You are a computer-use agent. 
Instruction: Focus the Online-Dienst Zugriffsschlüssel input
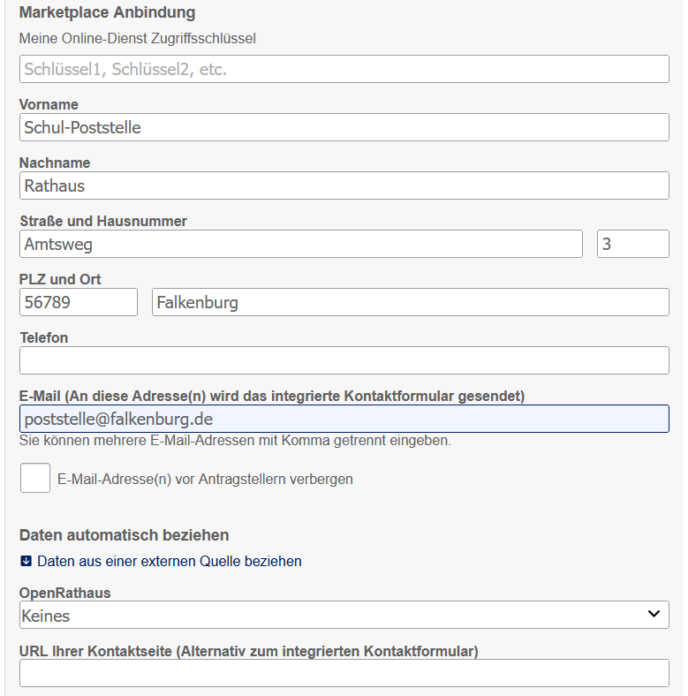pos(344,69)
